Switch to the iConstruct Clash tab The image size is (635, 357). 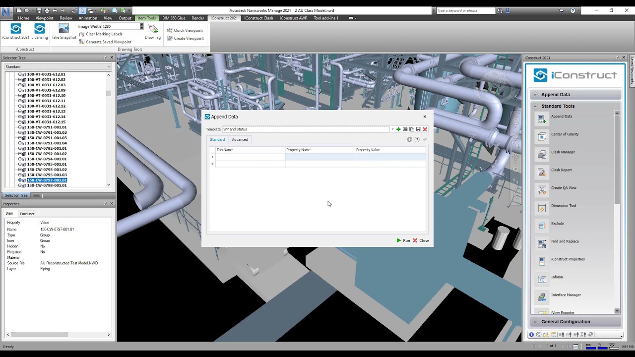point(258,18)
